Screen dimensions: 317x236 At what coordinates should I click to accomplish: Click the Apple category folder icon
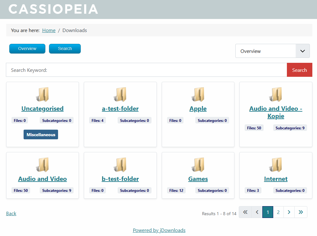[x=198, y=95]
